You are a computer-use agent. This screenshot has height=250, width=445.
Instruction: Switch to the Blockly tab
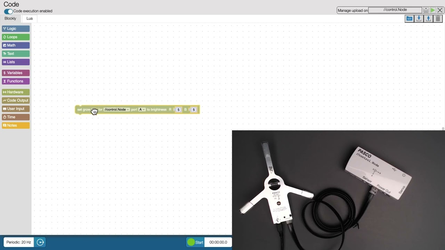[10, 18]
